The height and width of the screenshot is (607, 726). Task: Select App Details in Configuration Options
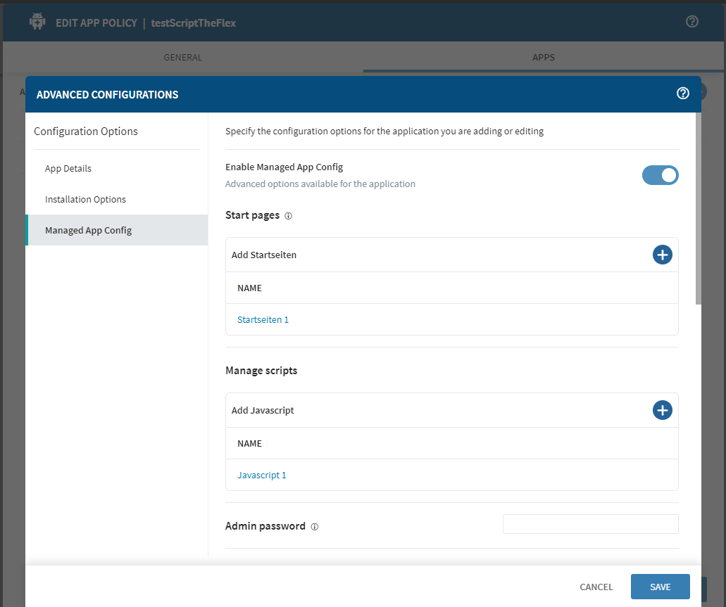[68, 169]
